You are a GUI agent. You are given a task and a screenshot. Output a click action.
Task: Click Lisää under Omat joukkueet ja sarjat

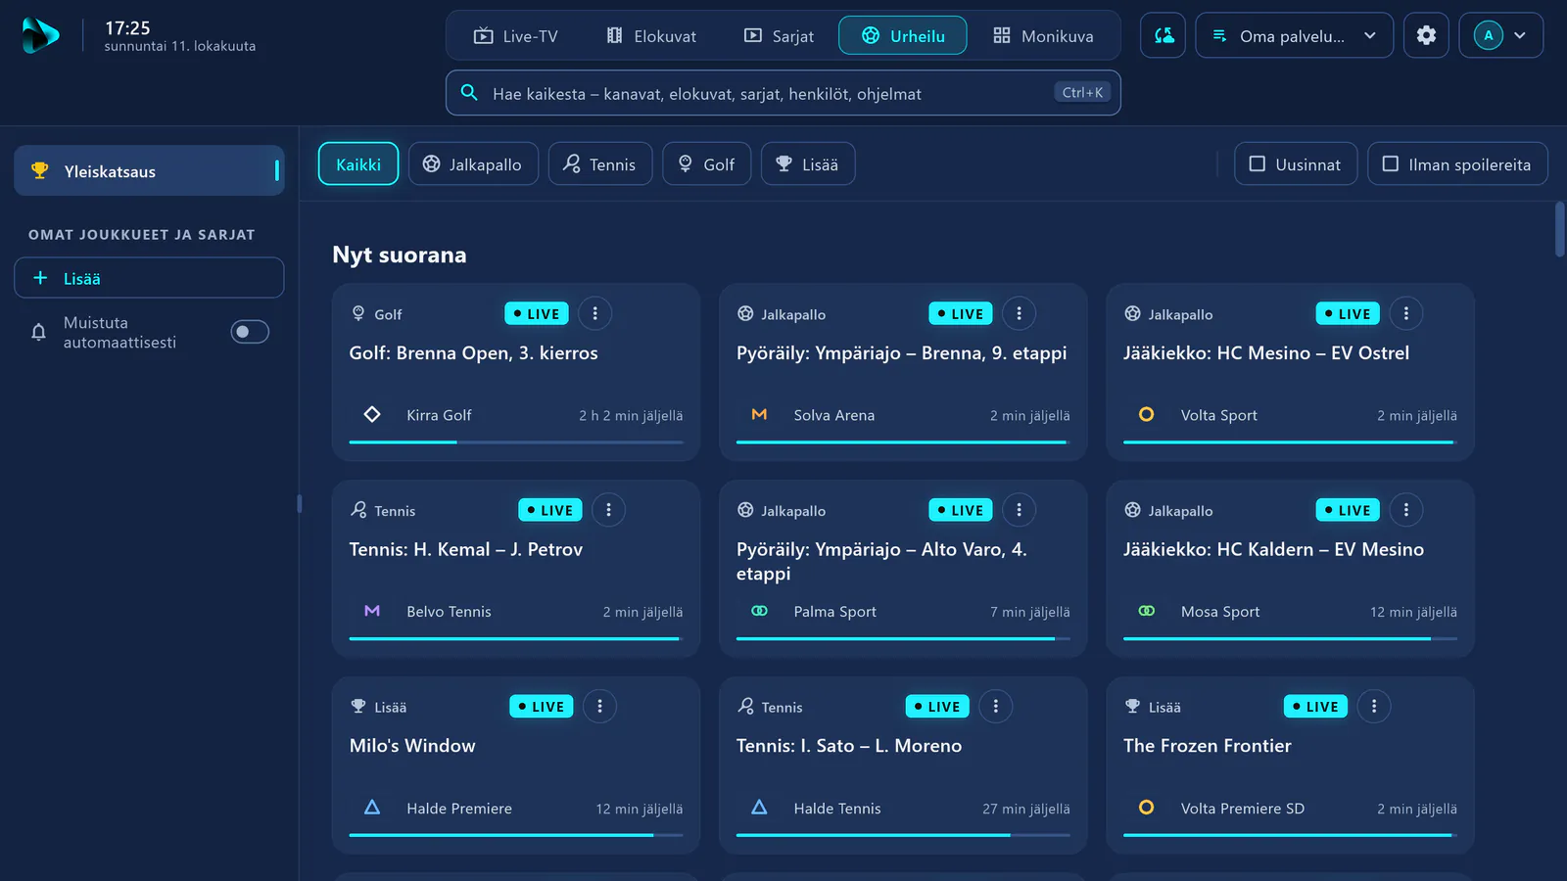coord(149,278)
